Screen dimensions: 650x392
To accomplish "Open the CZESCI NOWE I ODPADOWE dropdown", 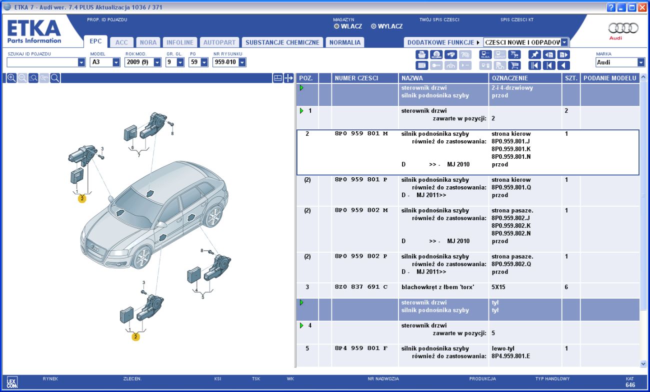I will [564, 42].
